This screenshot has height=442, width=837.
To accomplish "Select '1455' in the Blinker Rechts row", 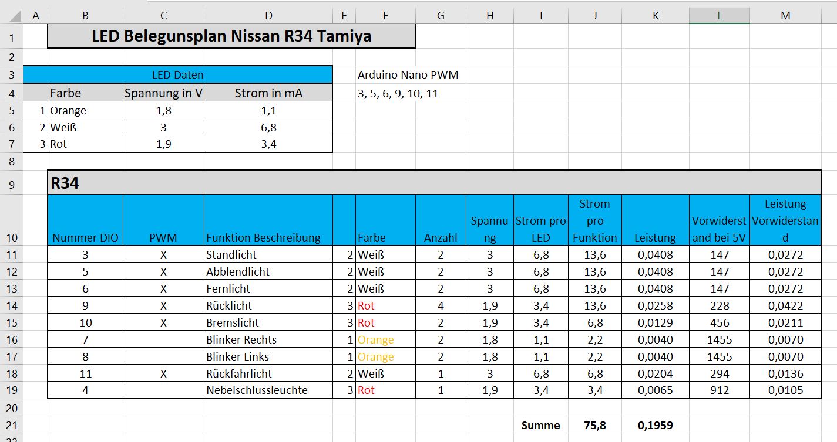I will point(720,339).
